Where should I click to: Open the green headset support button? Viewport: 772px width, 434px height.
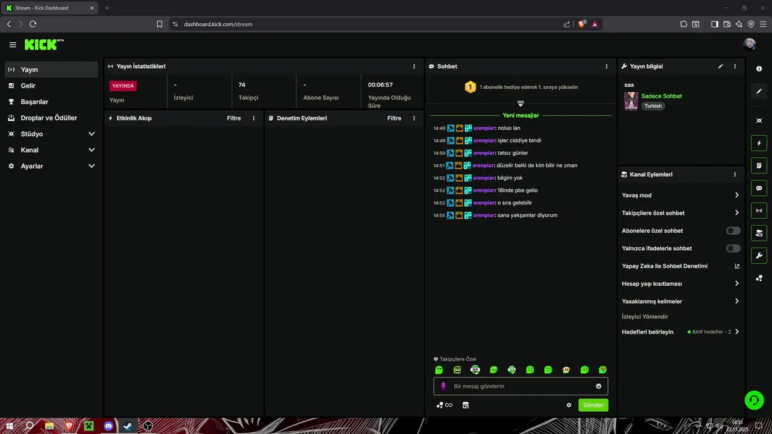point(753,400)
